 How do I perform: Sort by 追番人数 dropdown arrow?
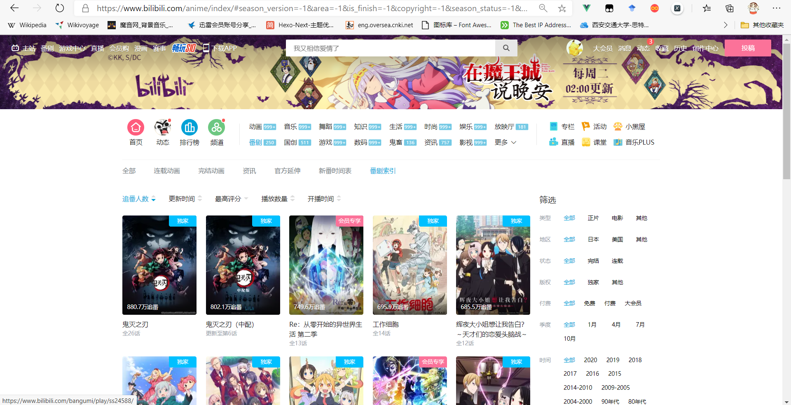[x=154, y=199]
